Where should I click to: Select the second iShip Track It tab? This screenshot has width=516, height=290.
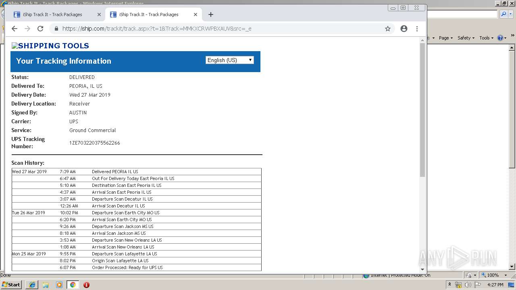click(153, 14)
